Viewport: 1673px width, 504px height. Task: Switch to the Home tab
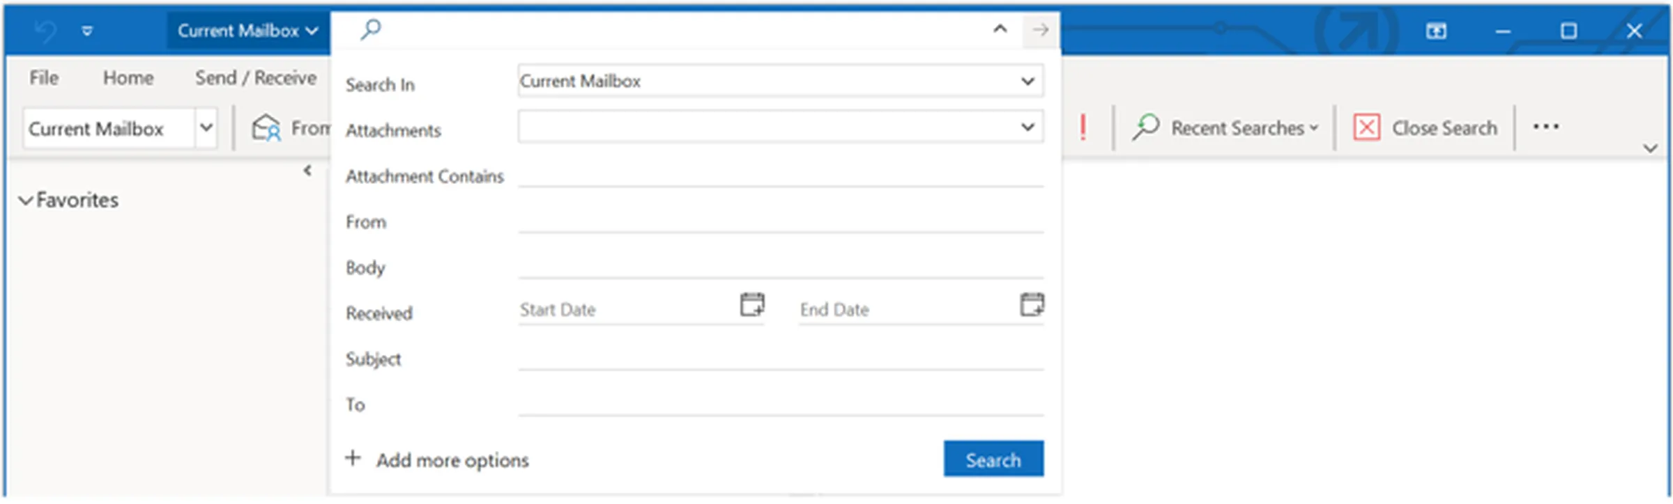click(x=128, y=77)
